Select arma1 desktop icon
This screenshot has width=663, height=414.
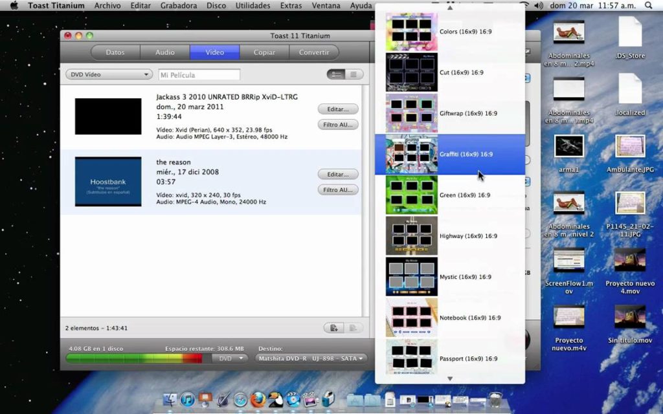(x=568, y=152)
